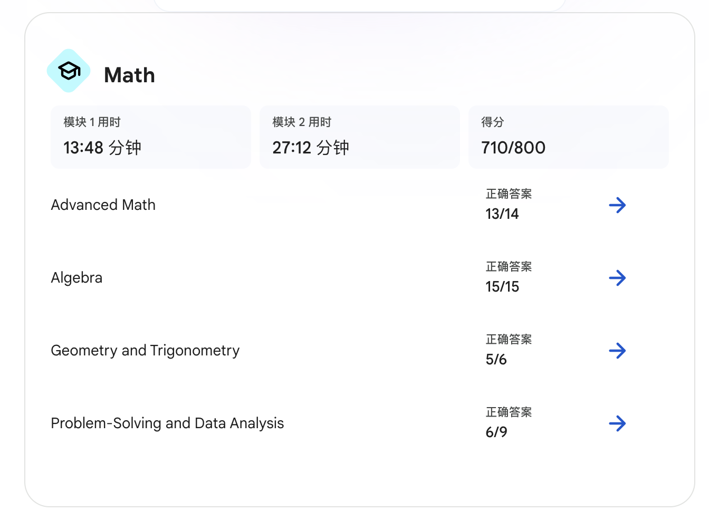The width and height of the screenshot is (709, 521).
Task: Open Advanced Math details via its arrow
Action: (x=617, y=205)
